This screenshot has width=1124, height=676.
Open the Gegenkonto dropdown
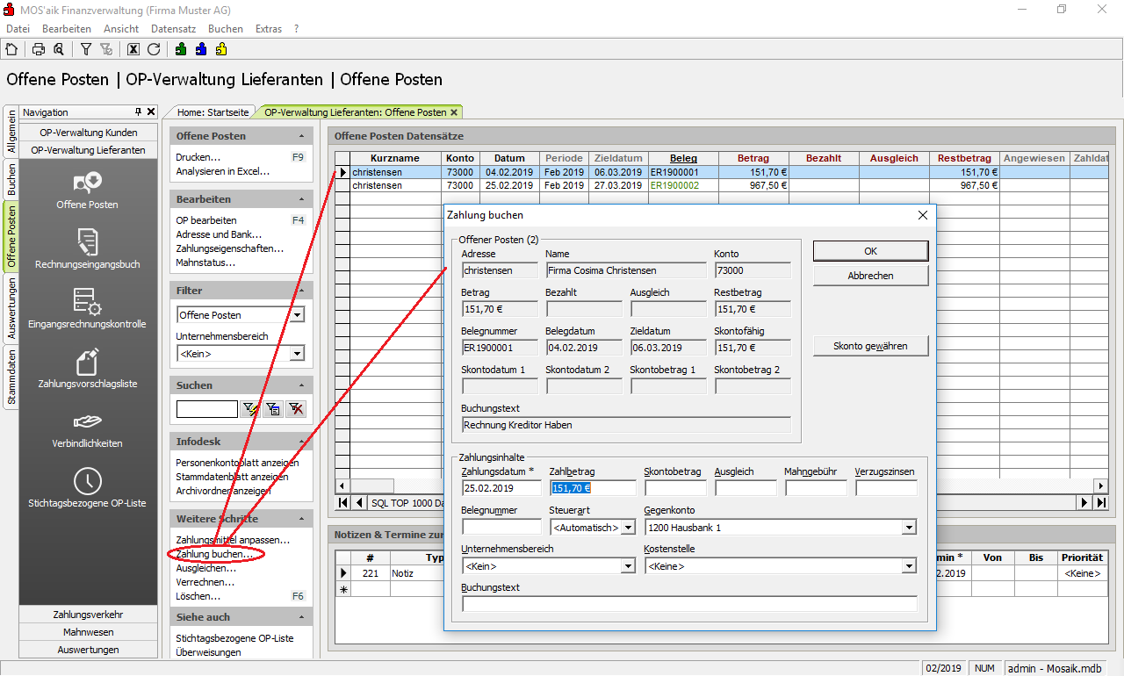[909, 528]
